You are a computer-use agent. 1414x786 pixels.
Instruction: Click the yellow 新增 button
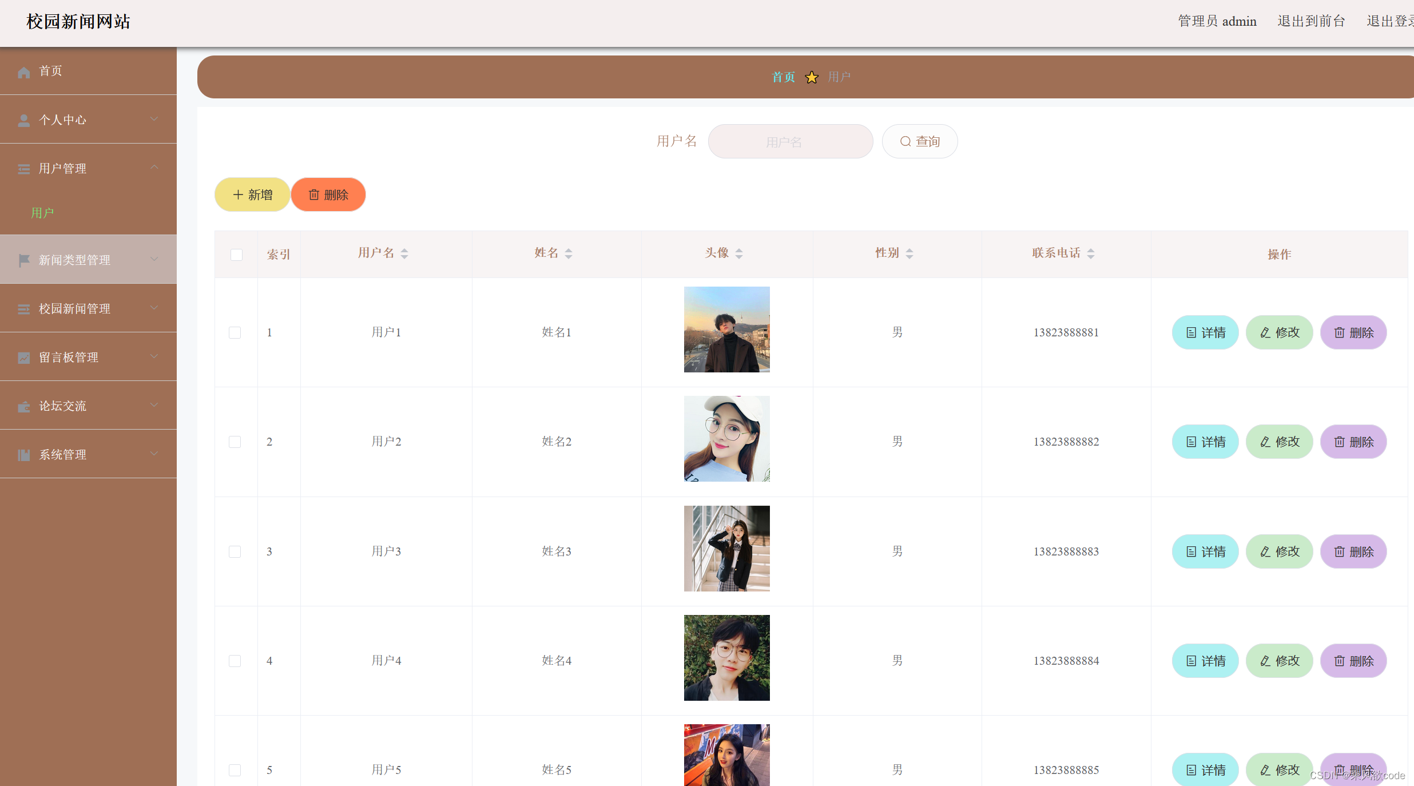coord(252,194)
